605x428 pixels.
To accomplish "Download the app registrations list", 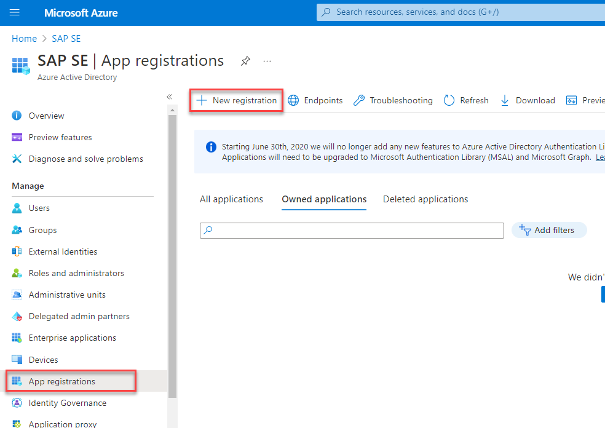I will [528, 100].
